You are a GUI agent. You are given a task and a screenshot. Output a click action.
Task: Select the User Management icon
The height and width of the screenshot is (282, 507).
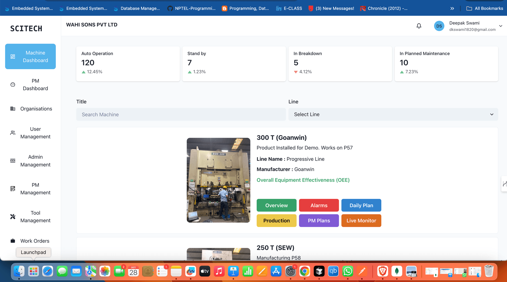tap(13, 133)
